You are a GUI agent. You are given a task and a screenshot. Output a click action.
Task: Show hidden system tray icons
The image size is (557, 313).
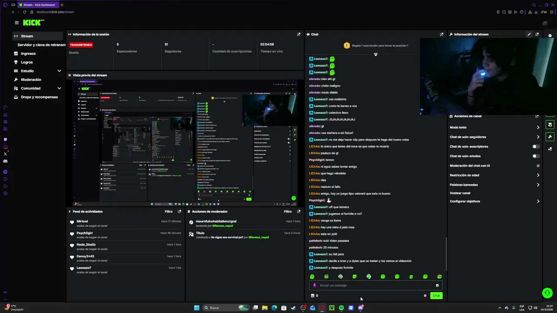(x=500, y=308)
